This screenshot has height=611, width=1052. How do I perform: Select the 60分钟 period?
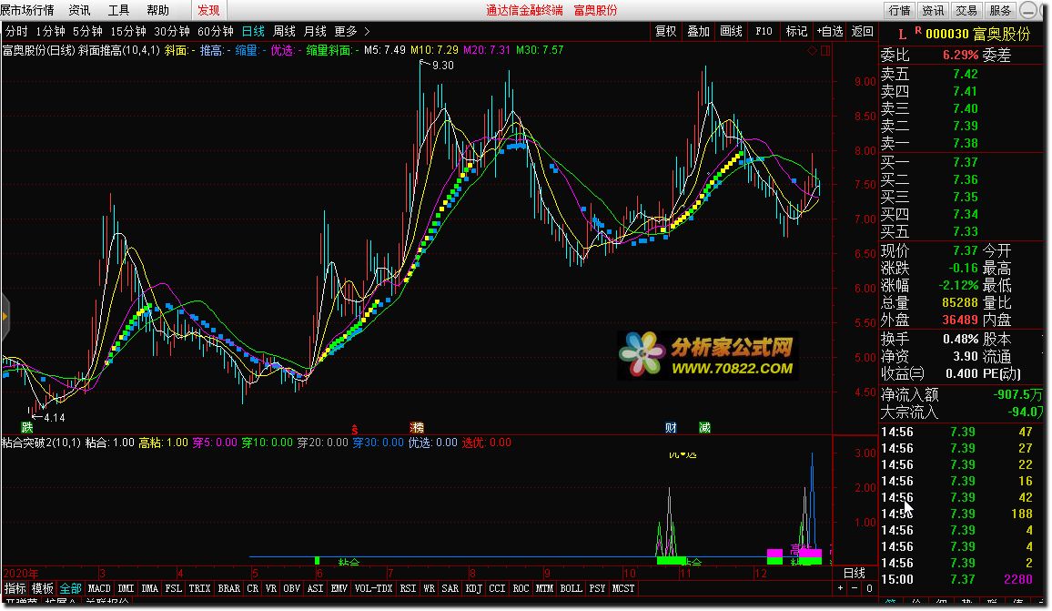coord(216,32)
